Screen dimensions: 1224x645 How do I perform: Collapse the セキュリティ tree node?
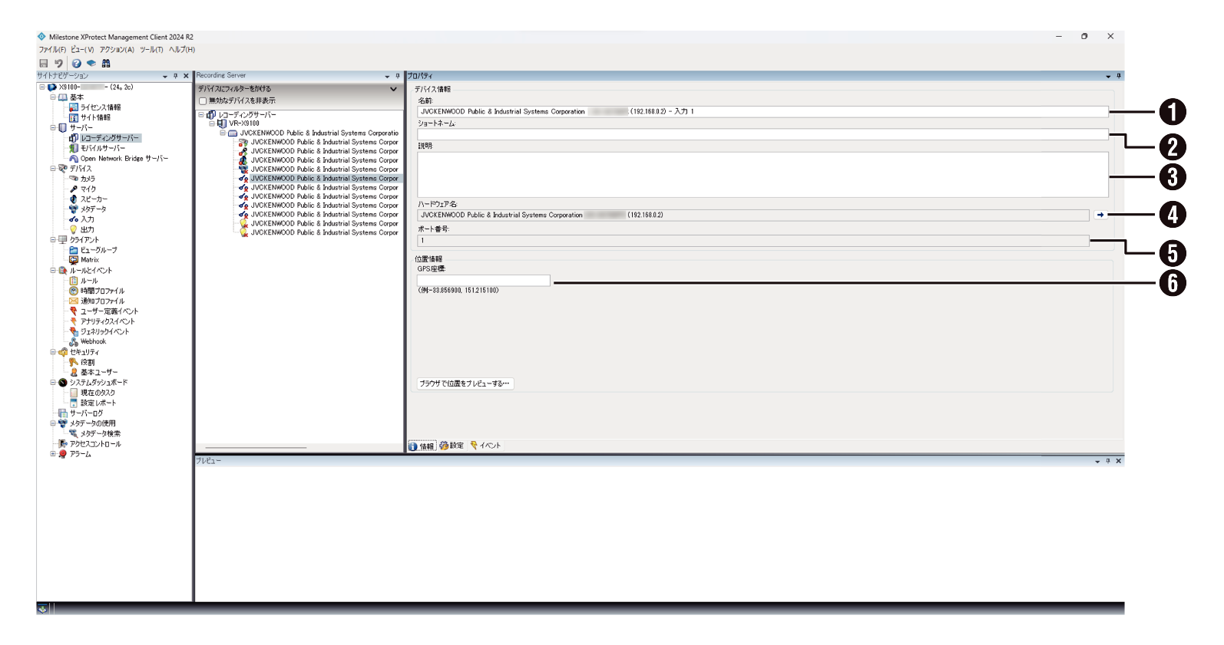53,352
